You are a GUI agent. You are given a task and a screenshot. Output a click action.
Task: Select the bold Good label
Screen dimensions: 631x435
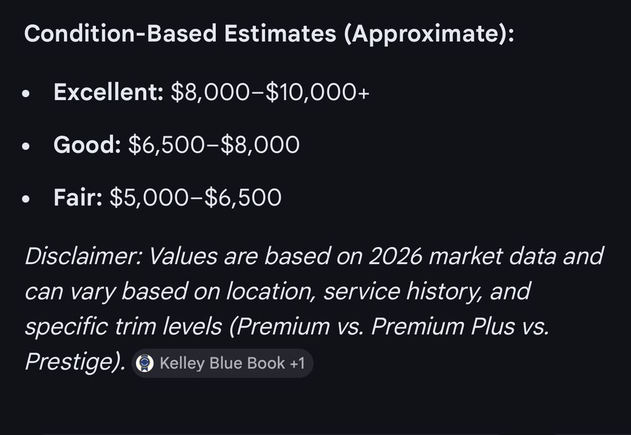[x=87, y=145]
